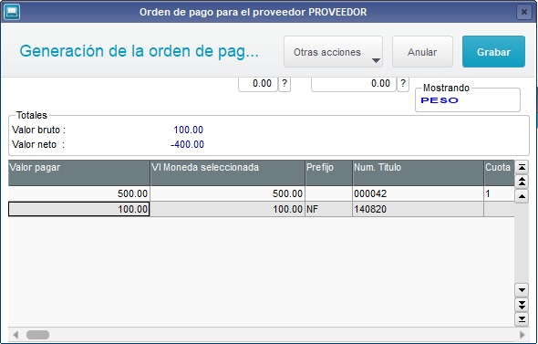Click the Cuota column header
Image resolution: width=538 pixels, height=344 pixels.
click(x=499, y=172)
